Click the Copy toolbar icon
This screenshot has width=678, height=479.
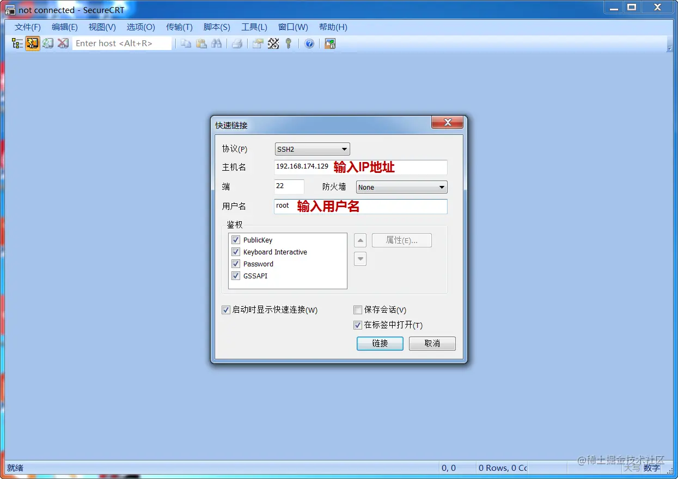click(186, 43)
